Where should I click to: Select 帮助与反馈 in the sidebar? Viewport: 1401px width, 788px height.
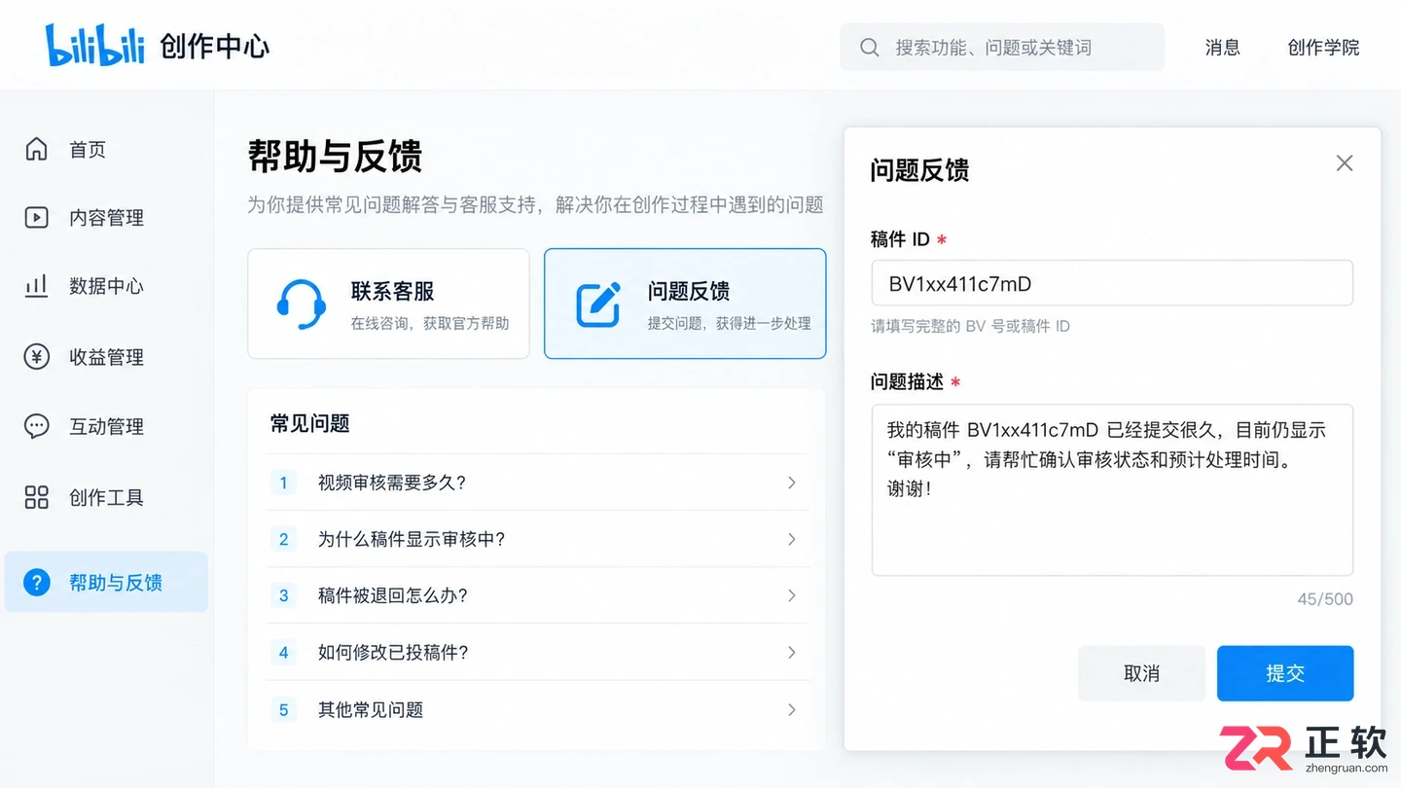(106, 582)
